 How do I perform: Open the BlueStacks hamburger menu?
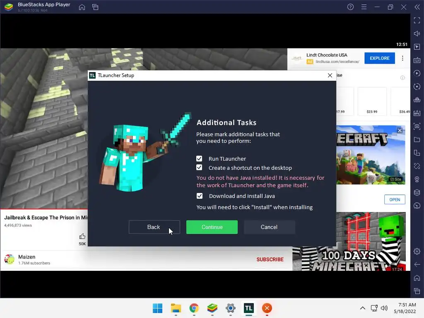tap(364, 7)
